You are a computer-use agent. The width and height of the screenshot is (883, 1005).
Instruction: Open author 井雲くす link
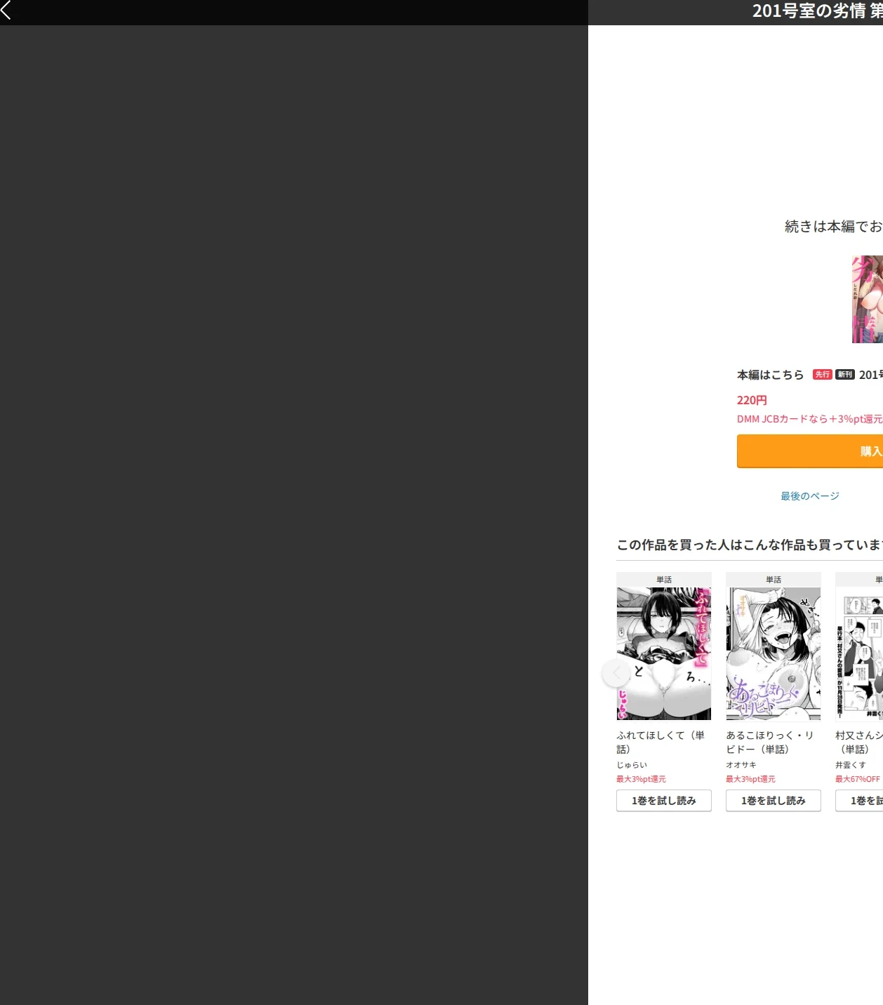[851, 765]
